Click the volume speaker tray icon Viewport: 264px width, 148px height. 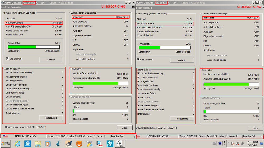point(243,144)
